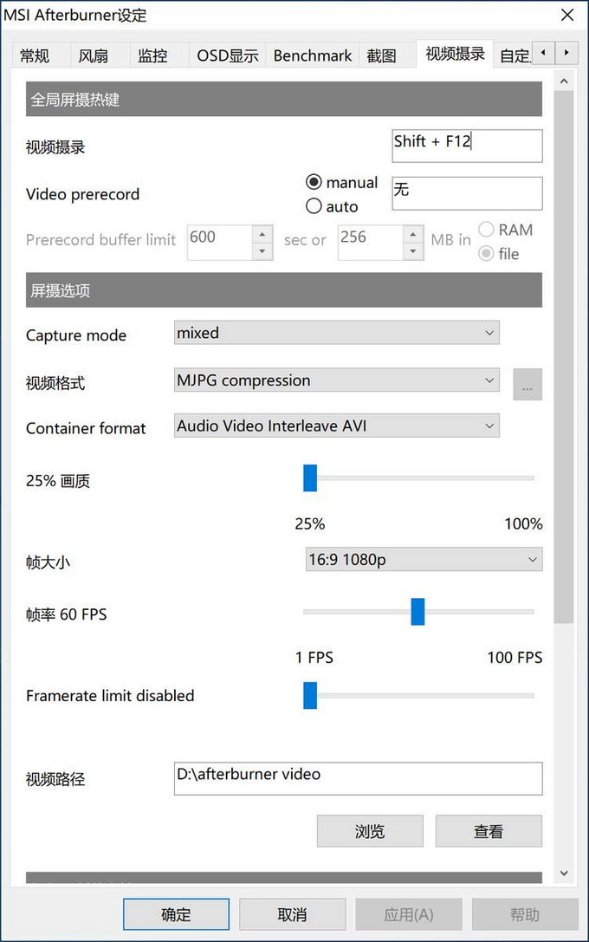The height and width of the screenshot is (942, 589).
Task: Increase the MB buffer value with up arrow
Action: point(413,234)
